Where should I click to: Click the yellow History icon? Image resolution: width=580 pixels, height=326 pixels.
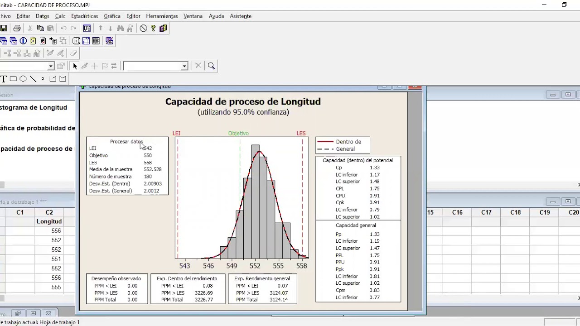(x=33, y=41)
